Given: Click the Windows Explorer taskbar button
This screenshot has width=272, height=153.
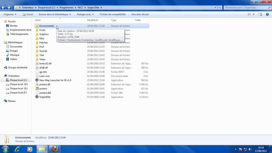Looking at the screenshot, I should (42, 149).
